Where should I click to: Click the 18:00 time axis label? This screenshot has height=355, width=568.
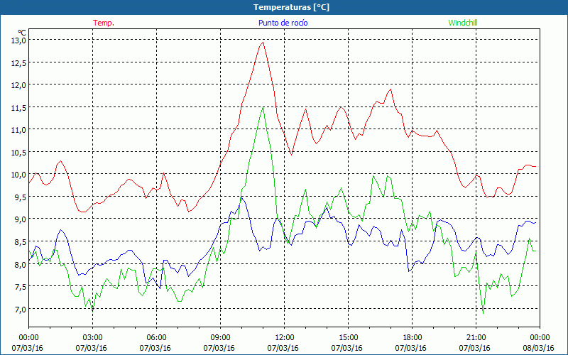(x=413, y=337)
